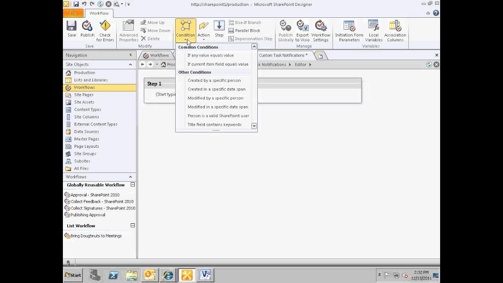Select the Workflow ribbon tab
Image resolution: width=503 pixels, height=283 pixels.
tap(99, 13)
